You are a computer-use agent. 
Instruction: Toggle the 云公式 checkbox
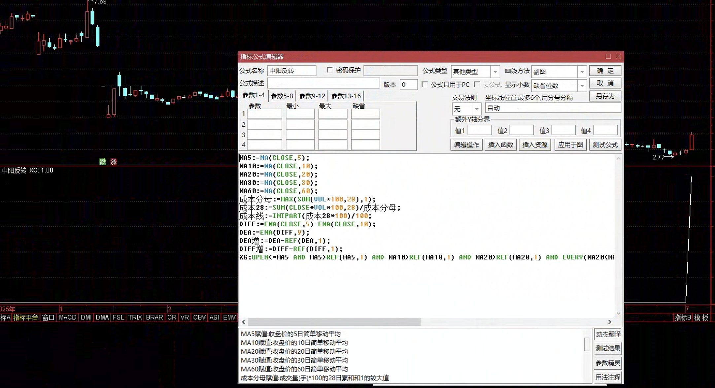(477, 84)
